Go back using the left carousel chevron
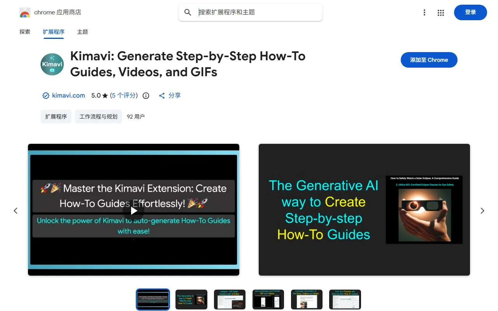The image size is (498, 311). (16, 210)
